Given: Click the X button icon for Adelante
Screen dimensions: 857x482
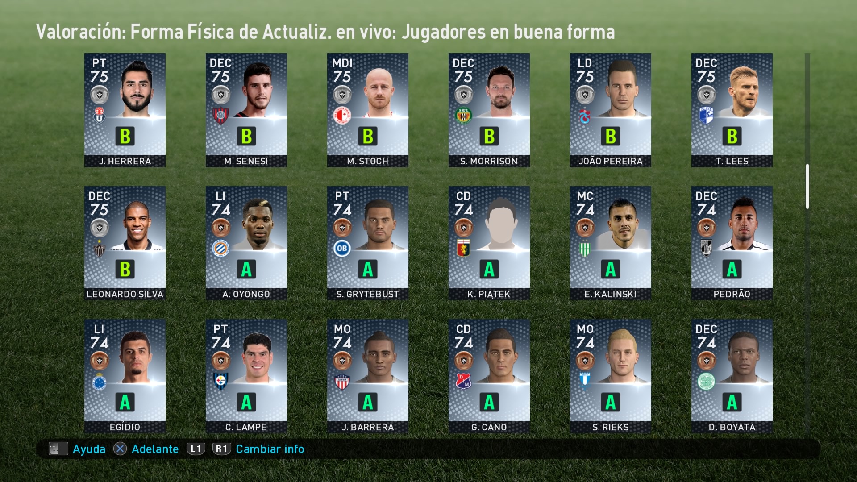Looking at the screenshot, I should pyautogui.click(x=120, y=449).
